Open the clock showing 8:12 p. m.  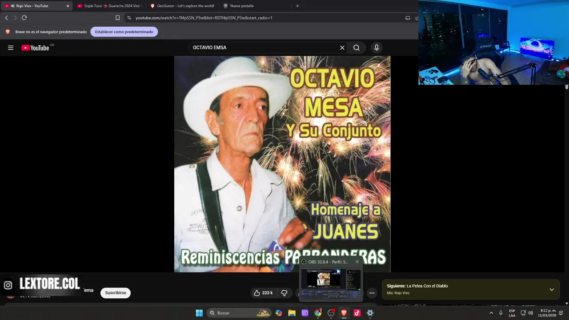coord(548,313)
